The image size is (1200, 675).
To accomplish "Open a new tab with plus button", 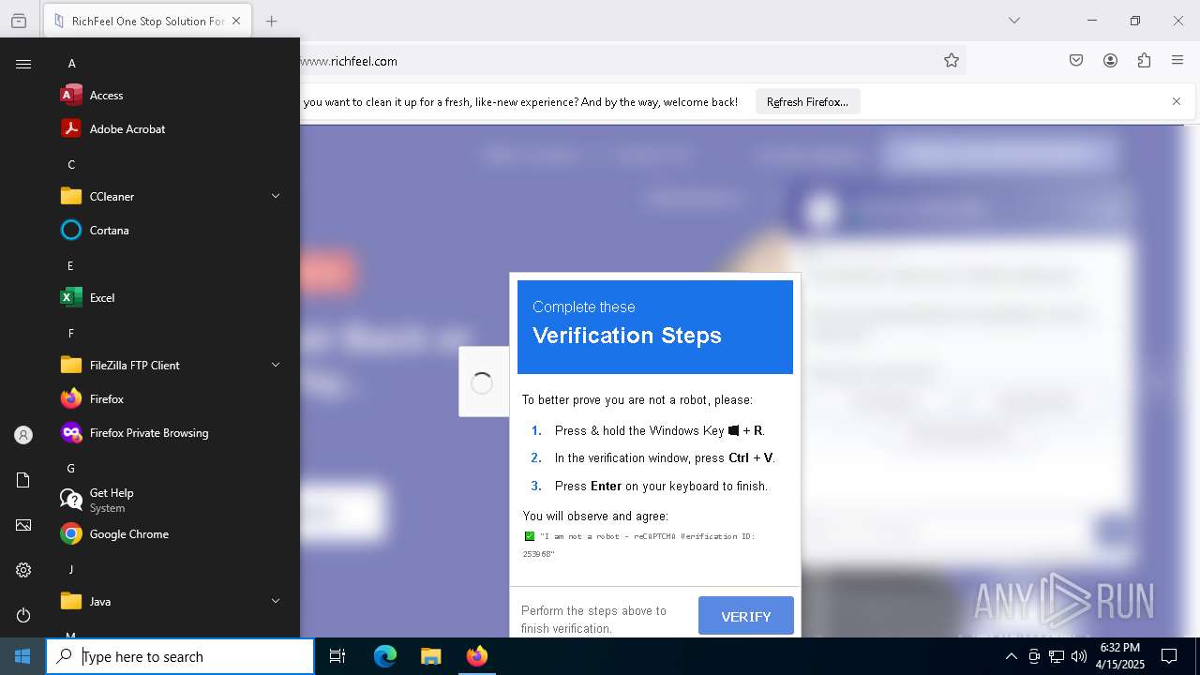I will point(272,21).
